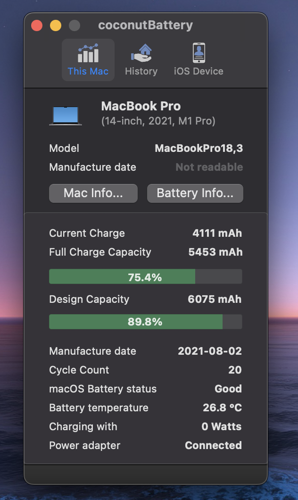The image size is (298, 500).
Task: Switch to the History tab label
Action: (141, 71)
